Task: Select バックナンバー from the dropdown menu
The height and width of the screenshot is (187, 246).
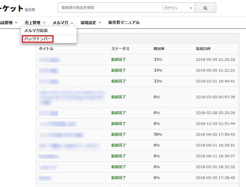Action: pyautogui.click(x=37, y=39)
